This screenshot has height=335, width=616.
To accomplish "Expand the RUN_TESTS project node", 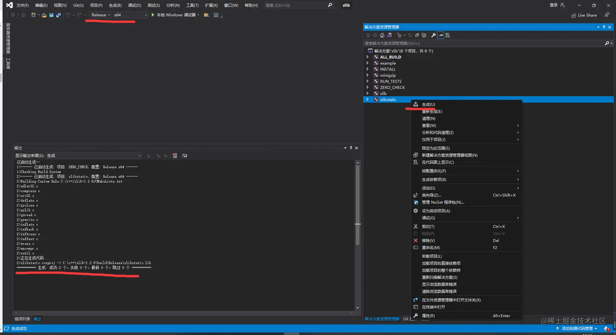I will [x=367, y=82].
